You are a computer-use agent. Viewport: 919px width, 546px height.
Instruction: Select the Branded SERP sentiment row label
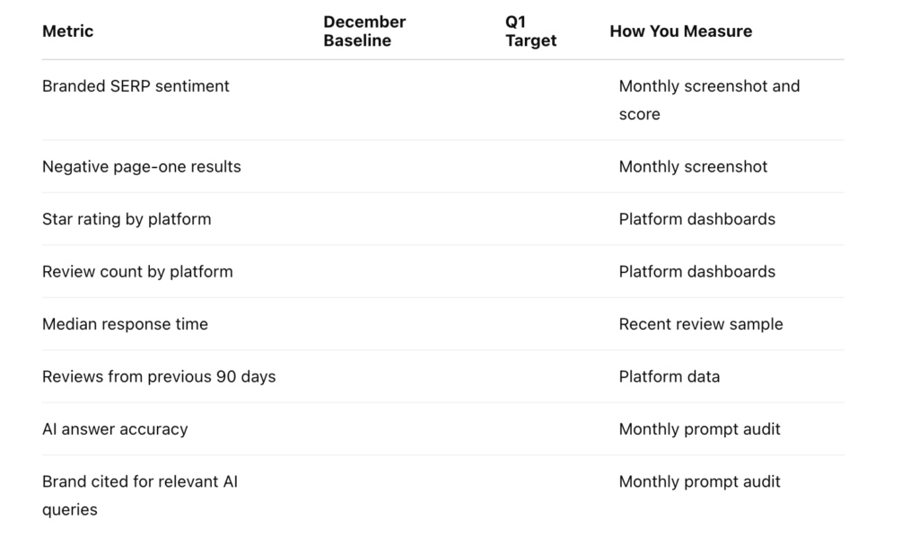[136, 86]
